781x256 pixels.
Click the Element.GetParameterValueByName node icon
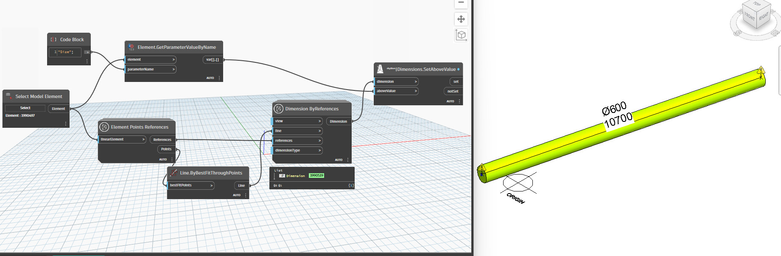coord(131,47)
